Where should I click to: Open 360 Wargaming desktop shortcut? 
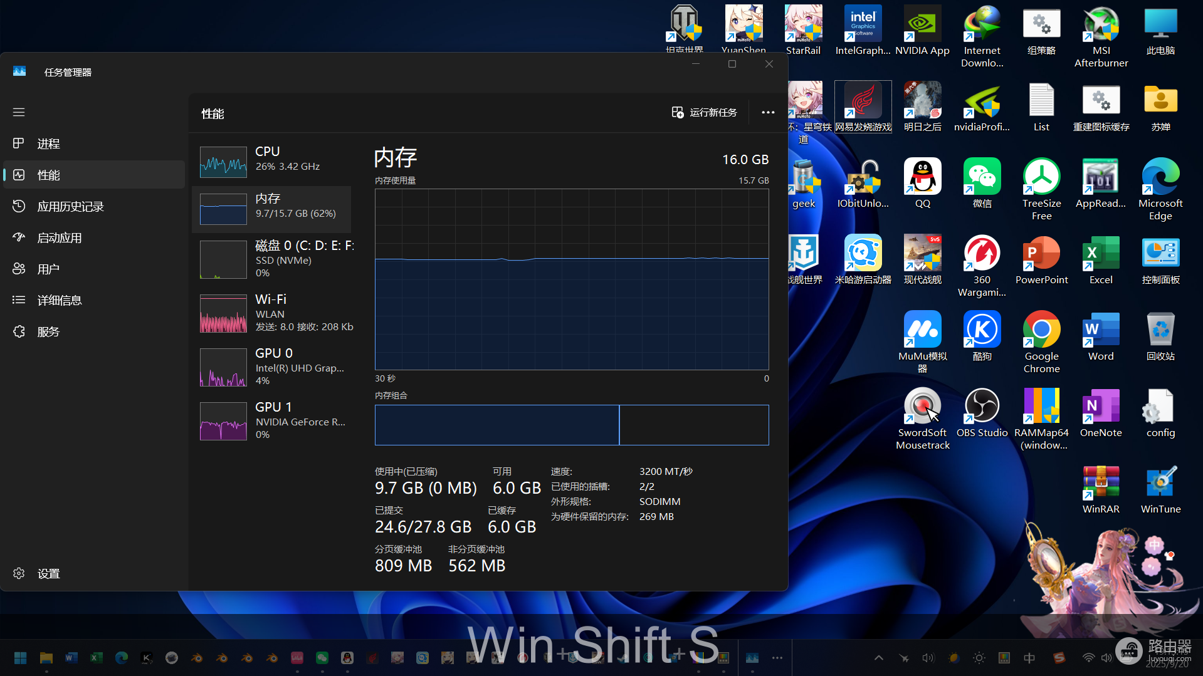(982, 266)
